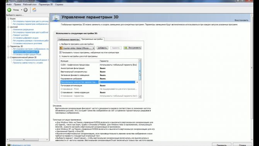This screenshot has width=259, height=146.
Task: Open the Параметры 3D menu
Action: pos(46,5)
